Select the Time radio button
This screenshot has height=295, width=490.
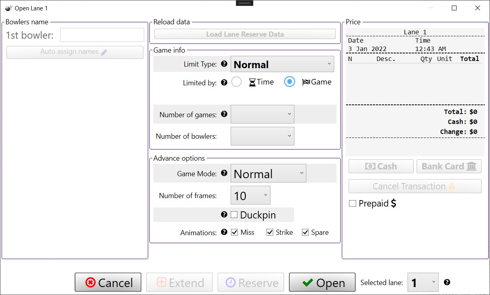click(237, 82)
